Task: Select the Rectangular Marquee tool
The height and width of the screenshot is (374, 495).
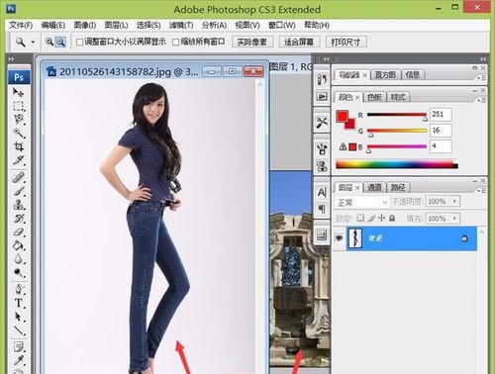Action: pyautogui.click(x=18, y=106)
